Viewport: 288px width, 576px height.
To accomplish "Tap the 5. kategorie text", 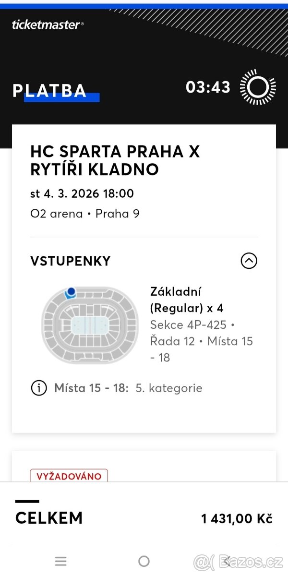I will tap(169, 388).
